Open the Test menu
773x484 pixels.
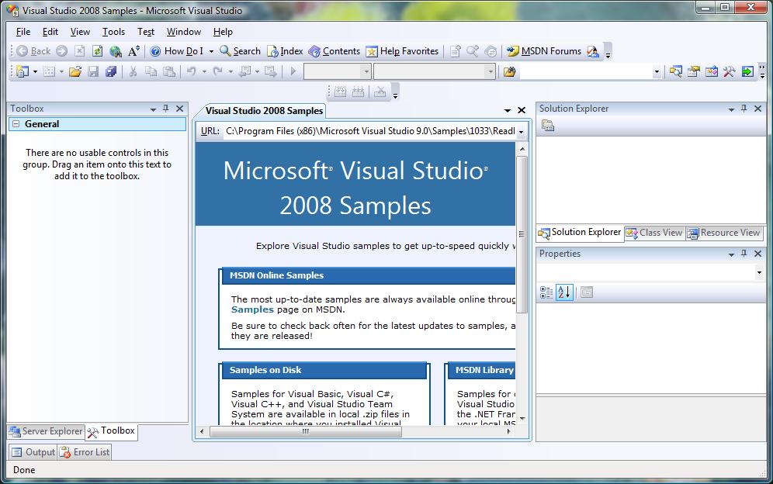click(x=145, y=32)
